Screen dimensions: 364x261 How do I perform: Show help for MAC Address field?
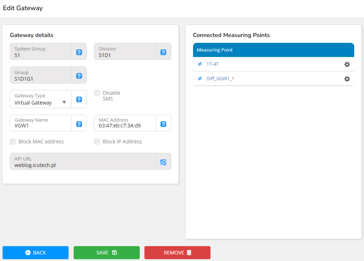163,124
